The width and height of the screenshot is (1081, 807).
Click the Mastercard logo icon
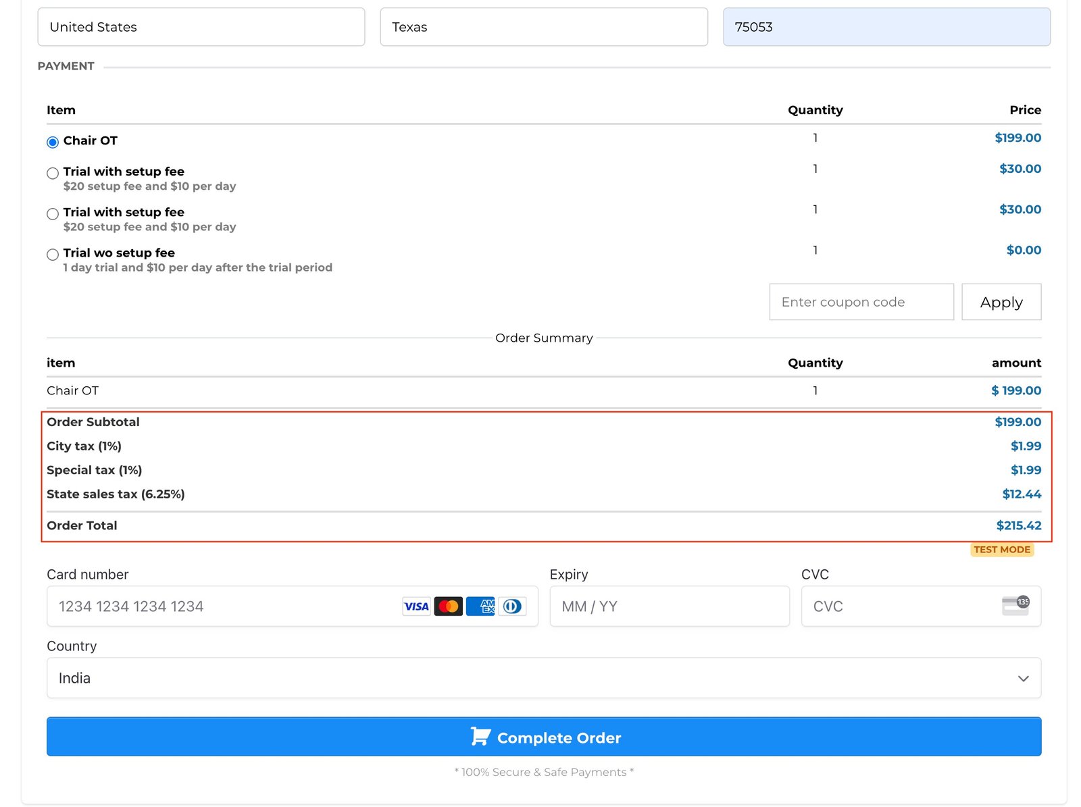pyautogui.click(x=448, y=606)
